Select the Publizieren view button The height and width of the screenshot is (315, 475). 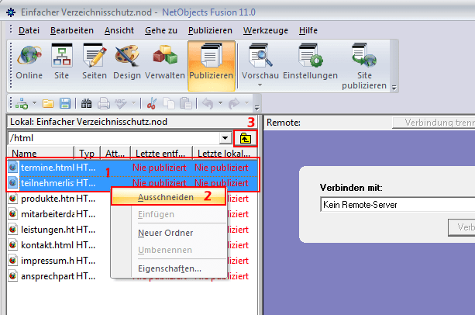[211, 65]
